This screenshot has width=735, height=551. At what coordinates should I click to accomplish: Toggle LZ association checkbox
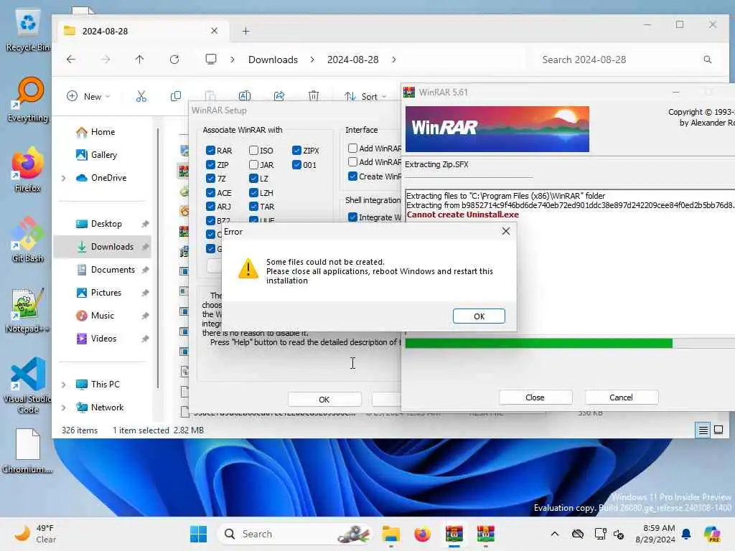click(253, 179)
